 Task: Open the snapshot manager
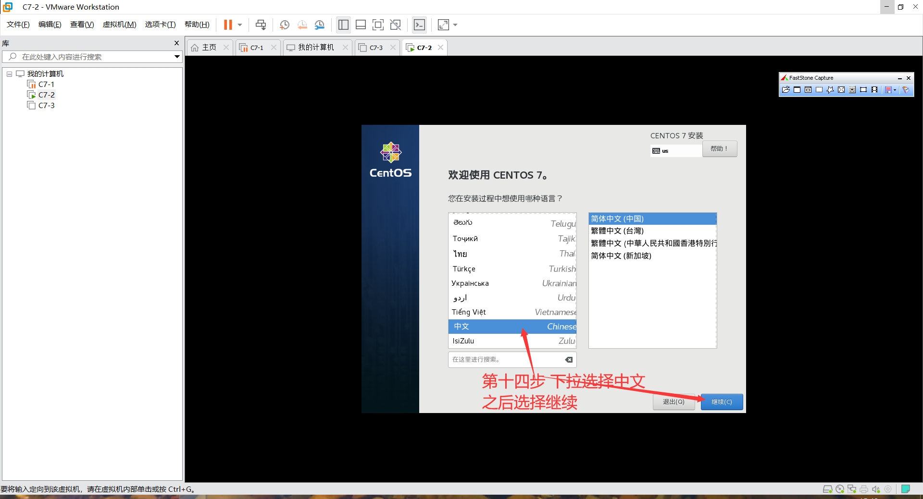320,24
